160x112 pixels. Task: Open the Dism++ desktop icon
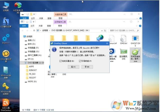click(x=6, y=38)
